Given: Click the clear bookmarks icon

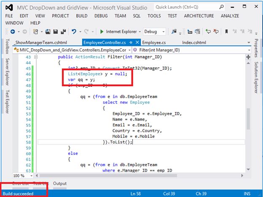Looking at the screenshot, I should [250, 32].
